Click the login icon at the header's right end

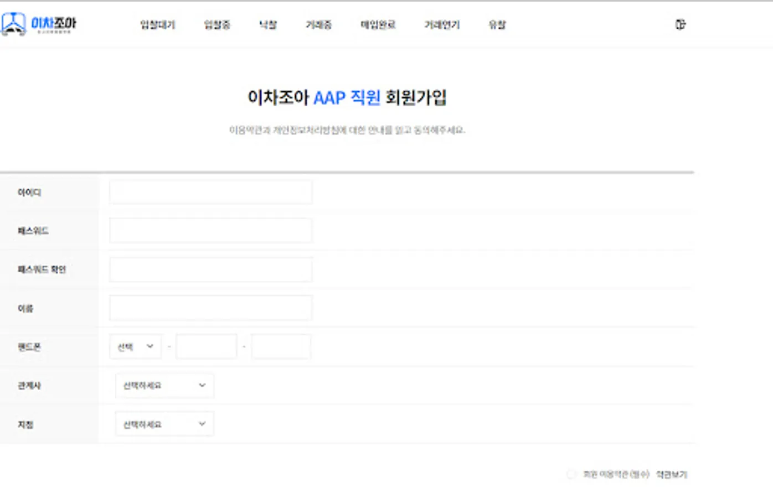point(681,24)
